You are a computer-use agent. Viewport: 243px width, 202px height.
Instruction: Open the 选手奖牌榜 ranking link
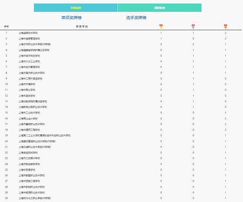[x=136, y=18]
